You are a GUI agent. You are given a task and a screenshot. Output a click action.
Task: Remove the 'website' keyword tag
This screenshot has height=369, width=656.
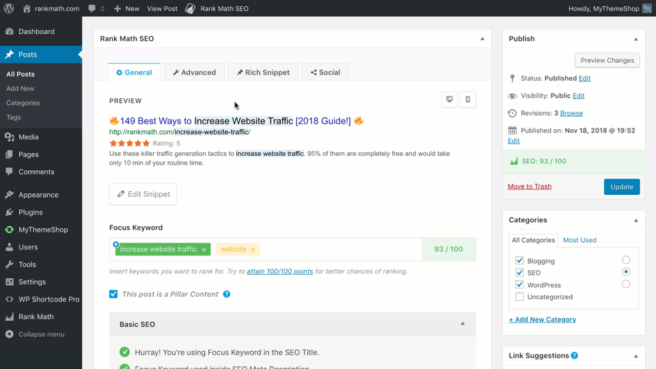click(253, 250)
